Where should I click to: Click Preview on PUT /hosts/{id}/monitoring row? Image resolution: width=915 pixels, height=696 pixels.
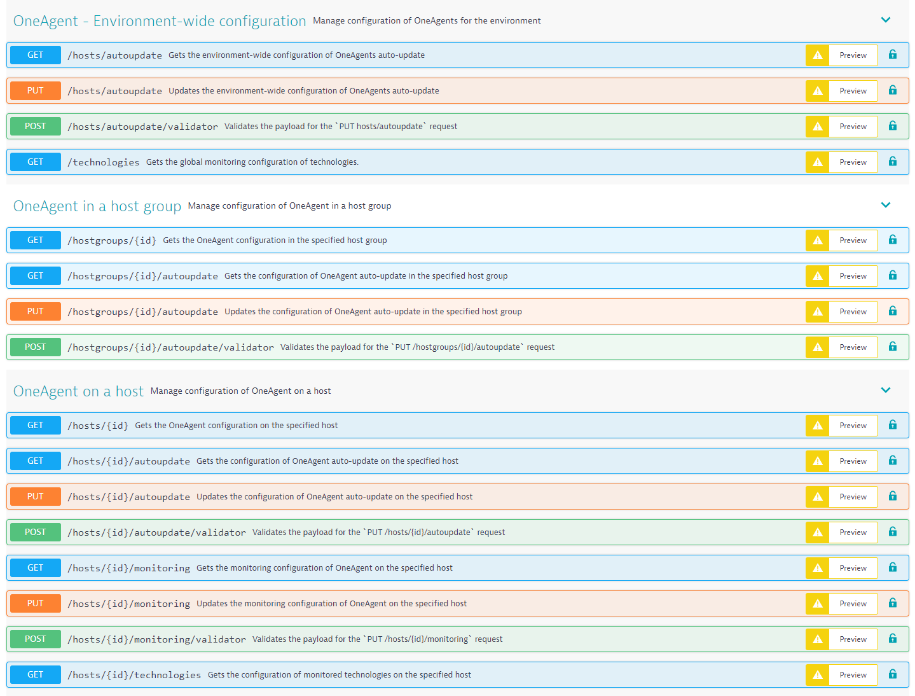(x=853, y=604)
